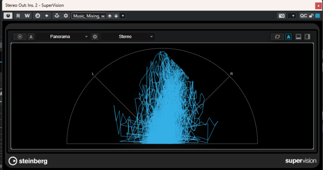The width and height of the screenshot is (323, 170).
Task: Activate side-chain input icon
Action: 57,16
